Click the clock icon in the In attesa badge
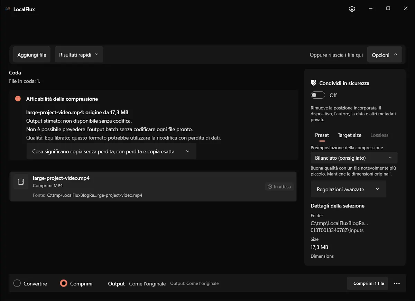 270,187
